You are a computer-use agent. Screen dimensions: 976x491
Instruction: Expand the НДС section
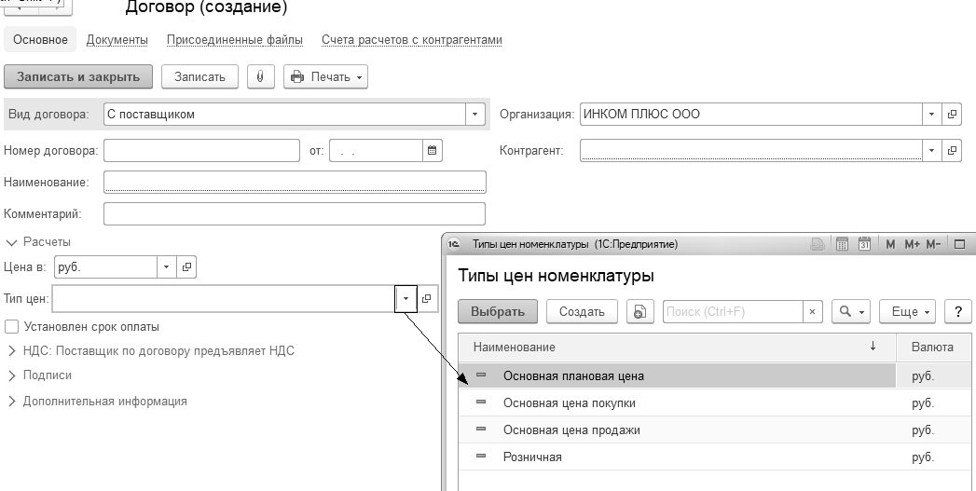[11, 351]
